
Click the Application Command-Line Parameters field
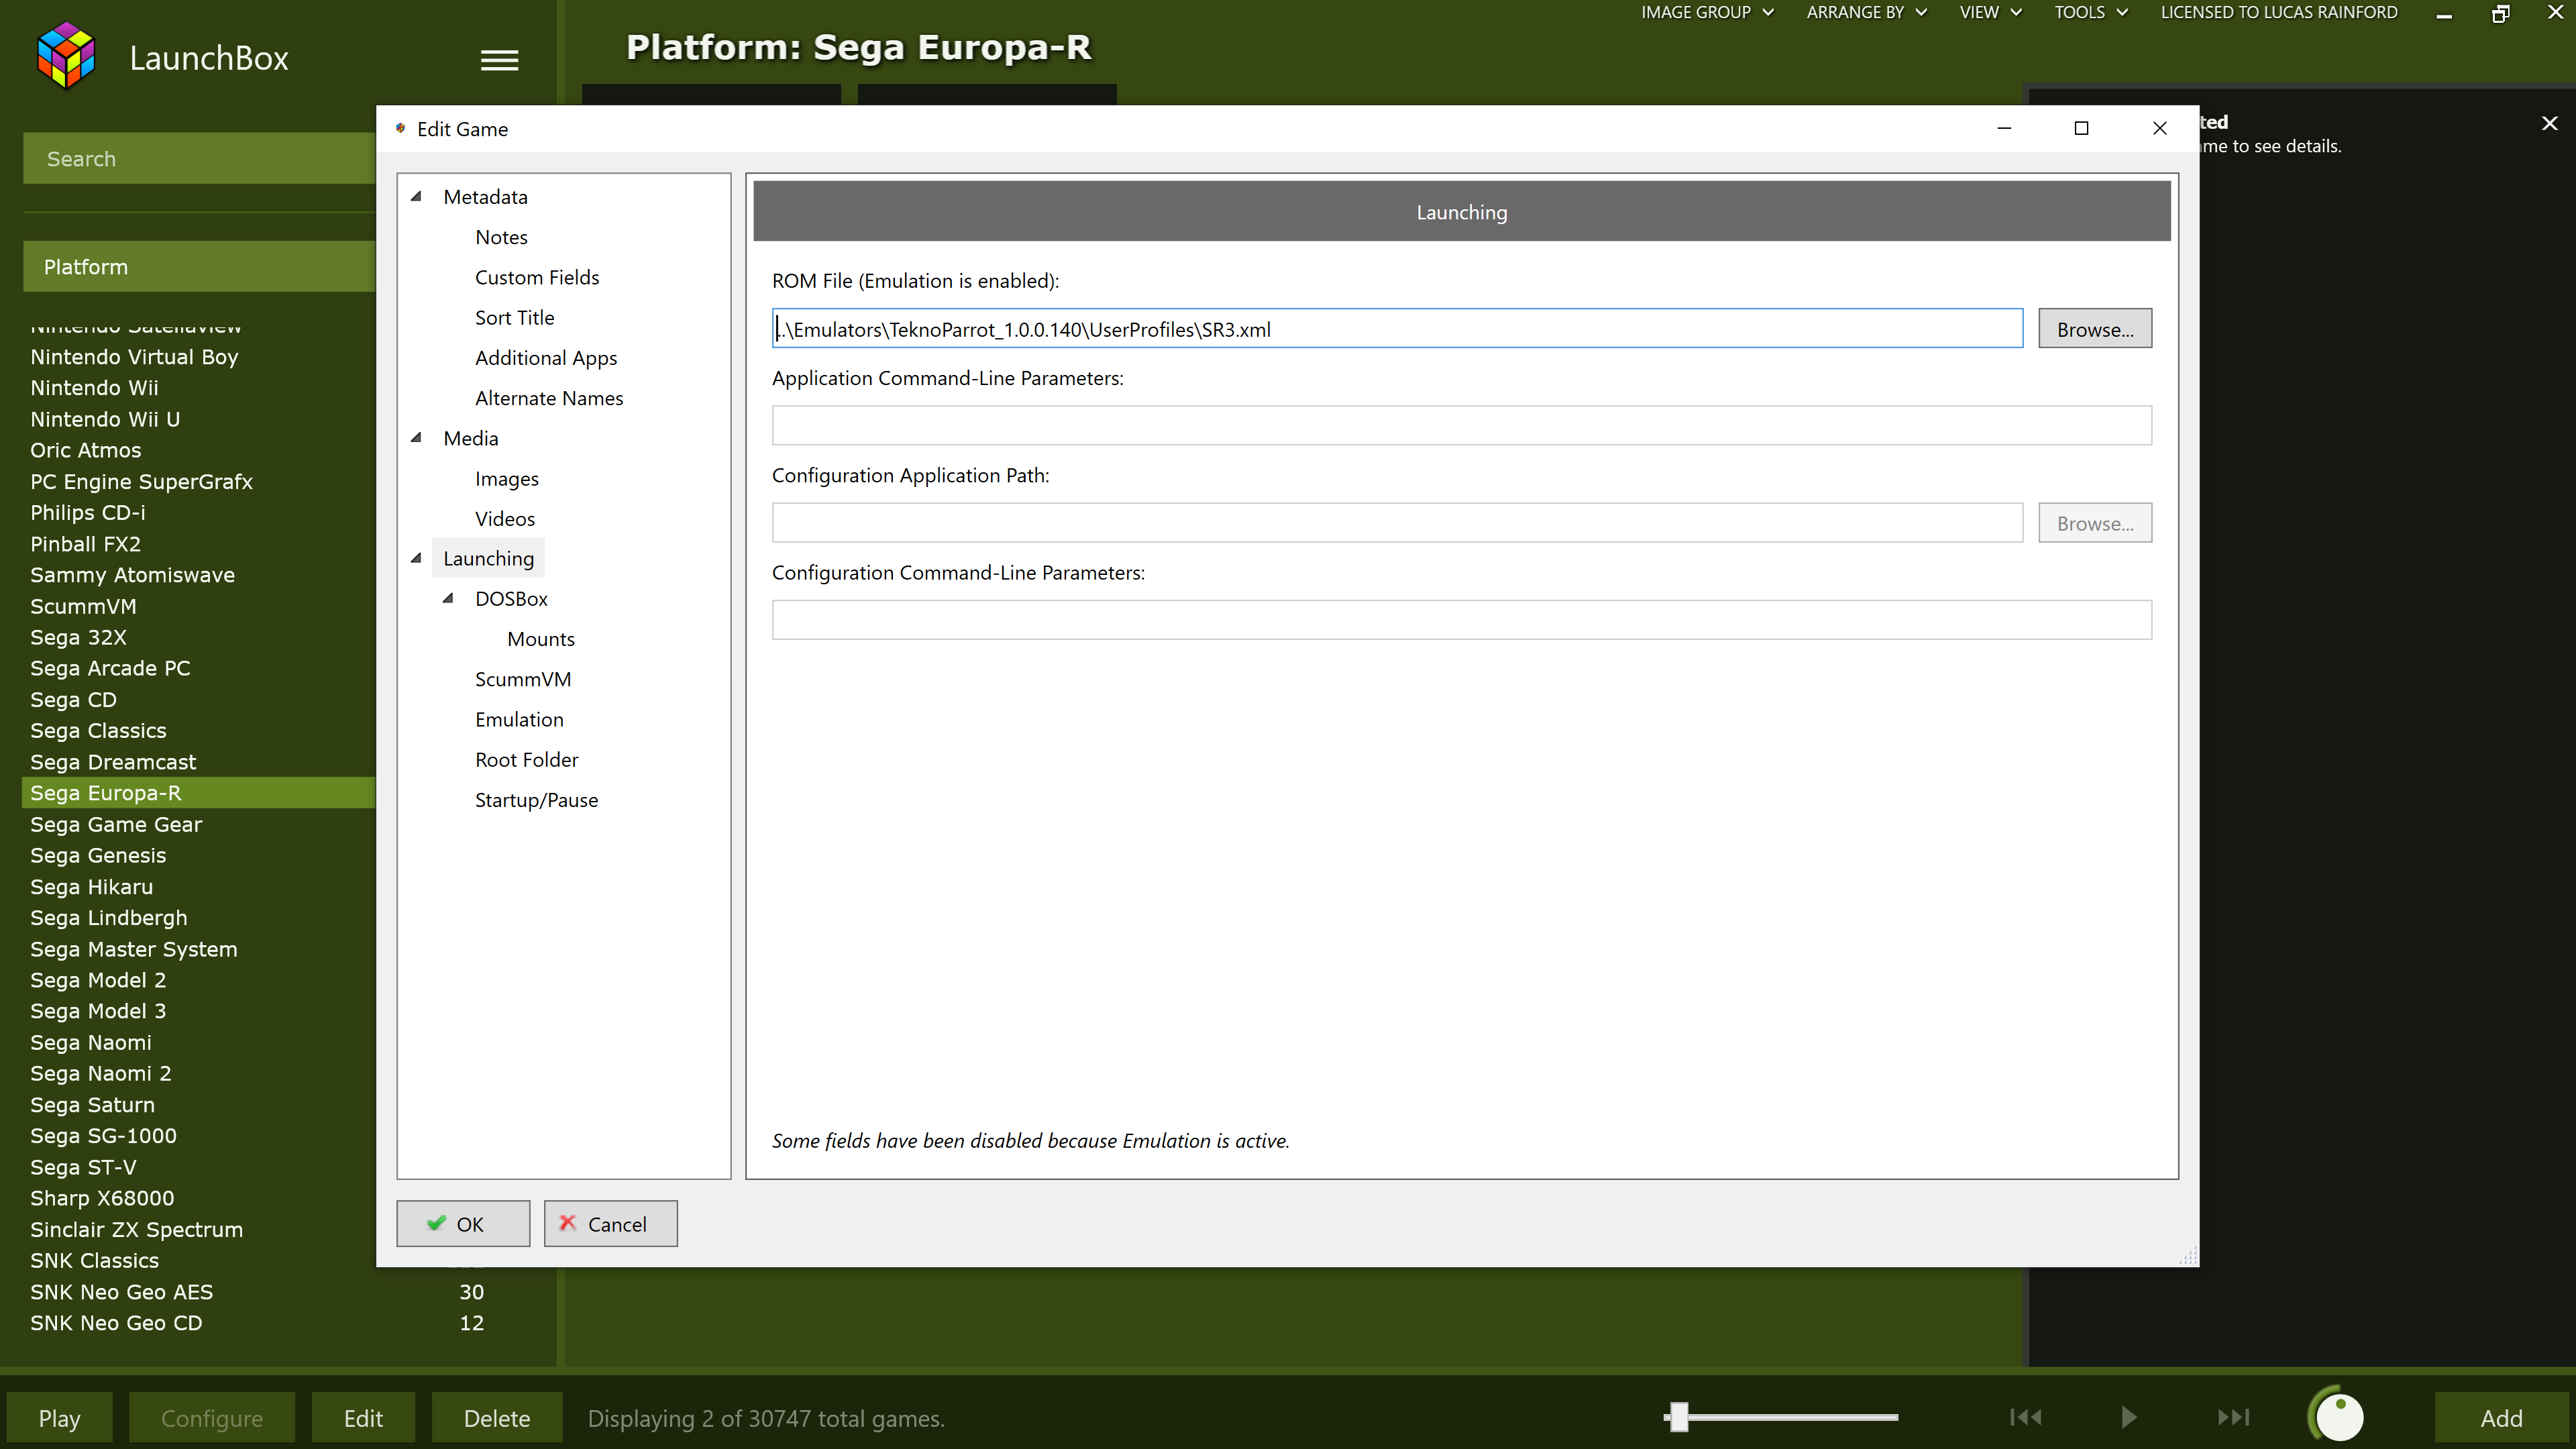coord(1461,426)
